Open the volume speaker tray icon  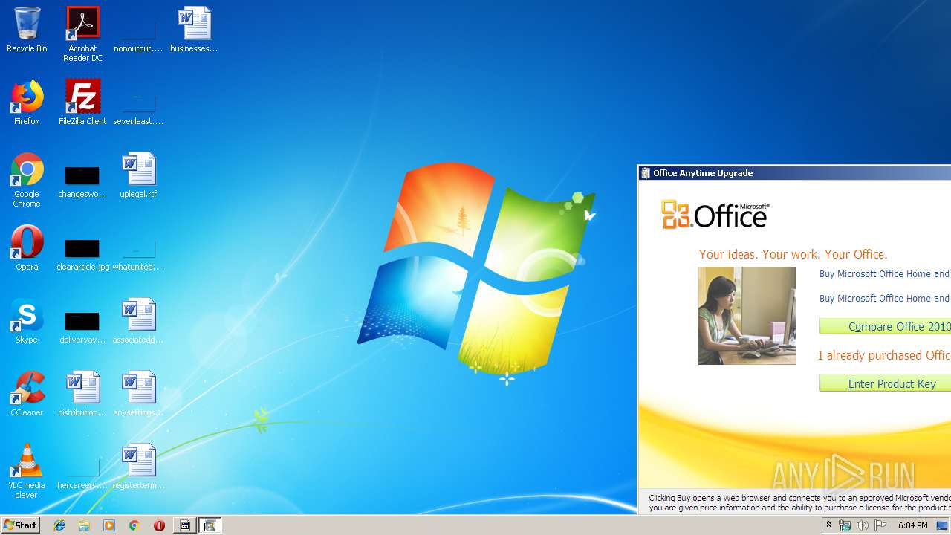[863, 525]
